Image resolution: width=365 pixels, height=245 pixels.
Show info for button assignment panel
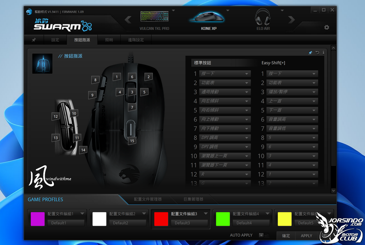323,53
